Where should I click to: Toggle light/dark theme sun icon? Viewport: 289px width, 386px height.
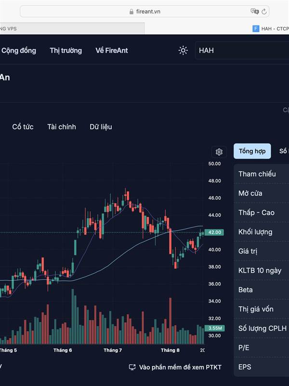(x=183, y=51)
